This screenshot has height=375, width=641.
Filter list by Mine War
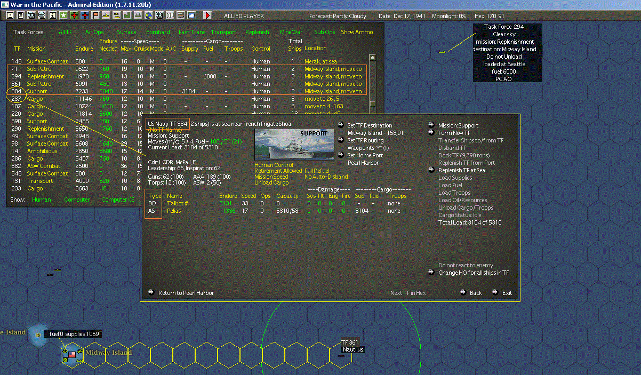point(291,32)
